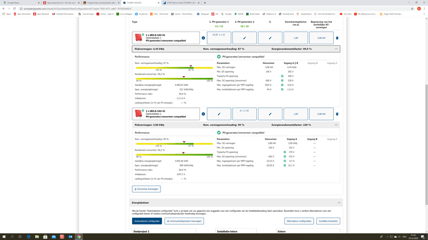
Task: Click Chrome icon in the taskbar
Action: [79, 237]
